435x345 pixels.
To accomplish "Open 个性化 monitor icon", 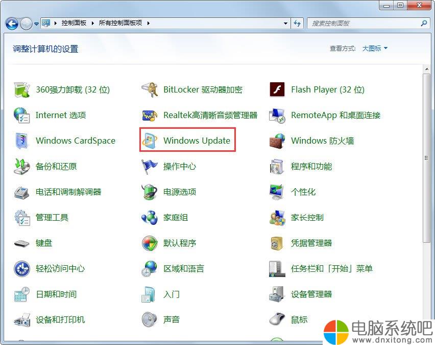I will [x=277, y=192].
